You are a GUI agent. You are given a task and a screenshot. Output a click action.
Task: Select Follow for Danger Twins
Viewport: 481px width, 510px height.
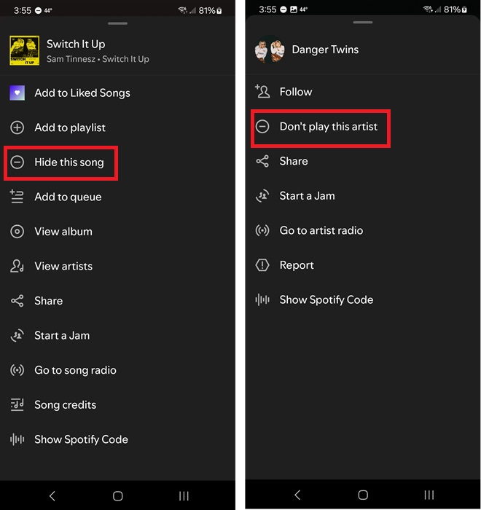296,92
